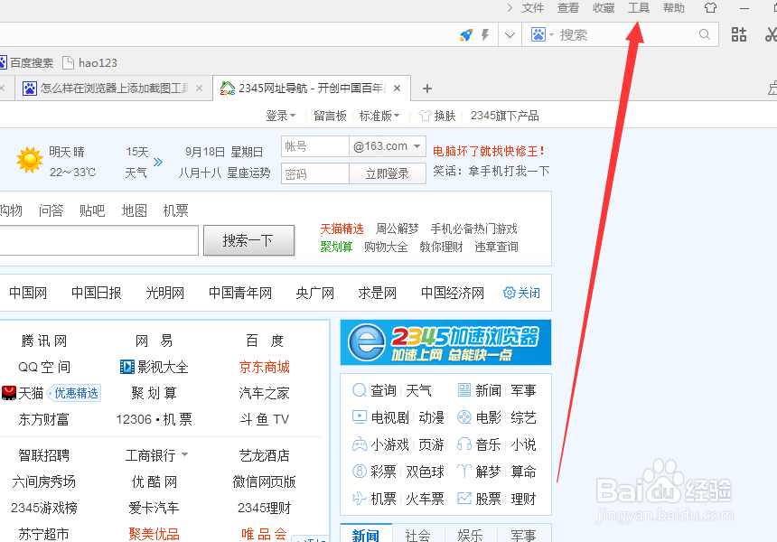Click the 股票 chart icon
This screenshot has height=542, width=777.
coord(463,498)
